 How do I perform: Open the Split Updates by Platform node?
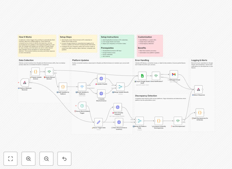click(x=63, y=87)
